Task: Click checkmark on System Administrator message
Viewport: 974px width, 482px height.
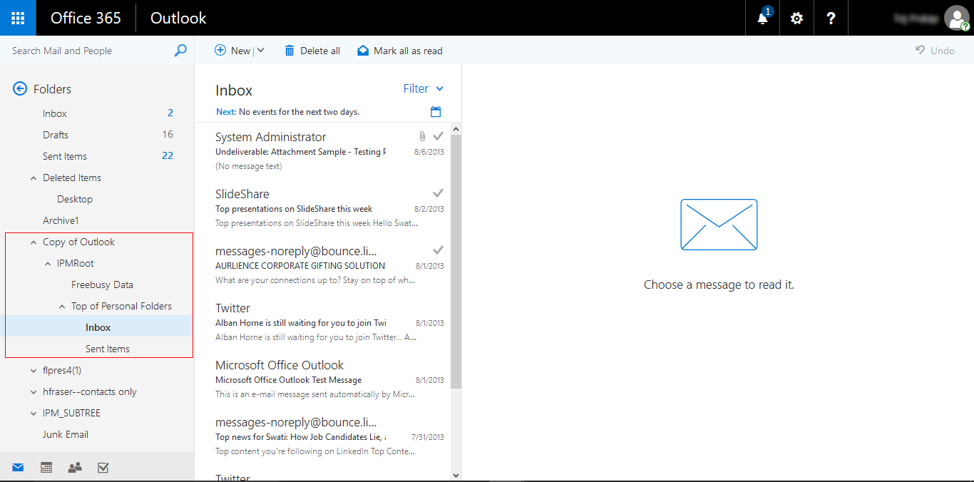Action: coord(438,135)
